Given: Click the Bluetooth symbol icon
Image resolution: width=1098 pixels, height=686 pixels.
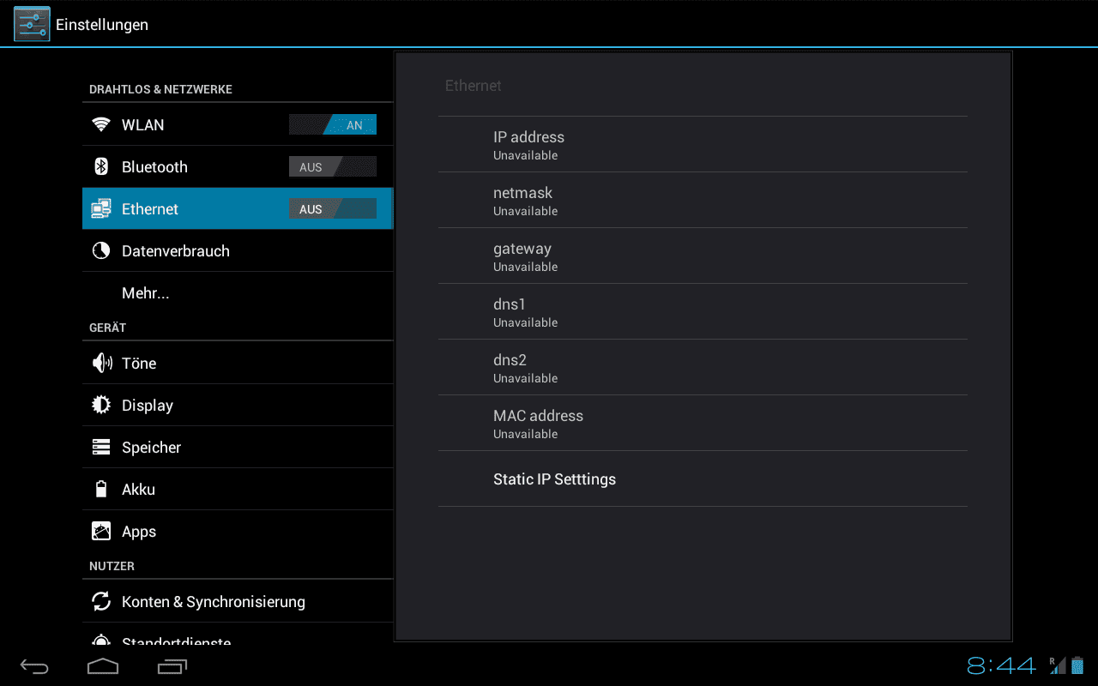Looking at the screenshot, I should tap(101, 166).
